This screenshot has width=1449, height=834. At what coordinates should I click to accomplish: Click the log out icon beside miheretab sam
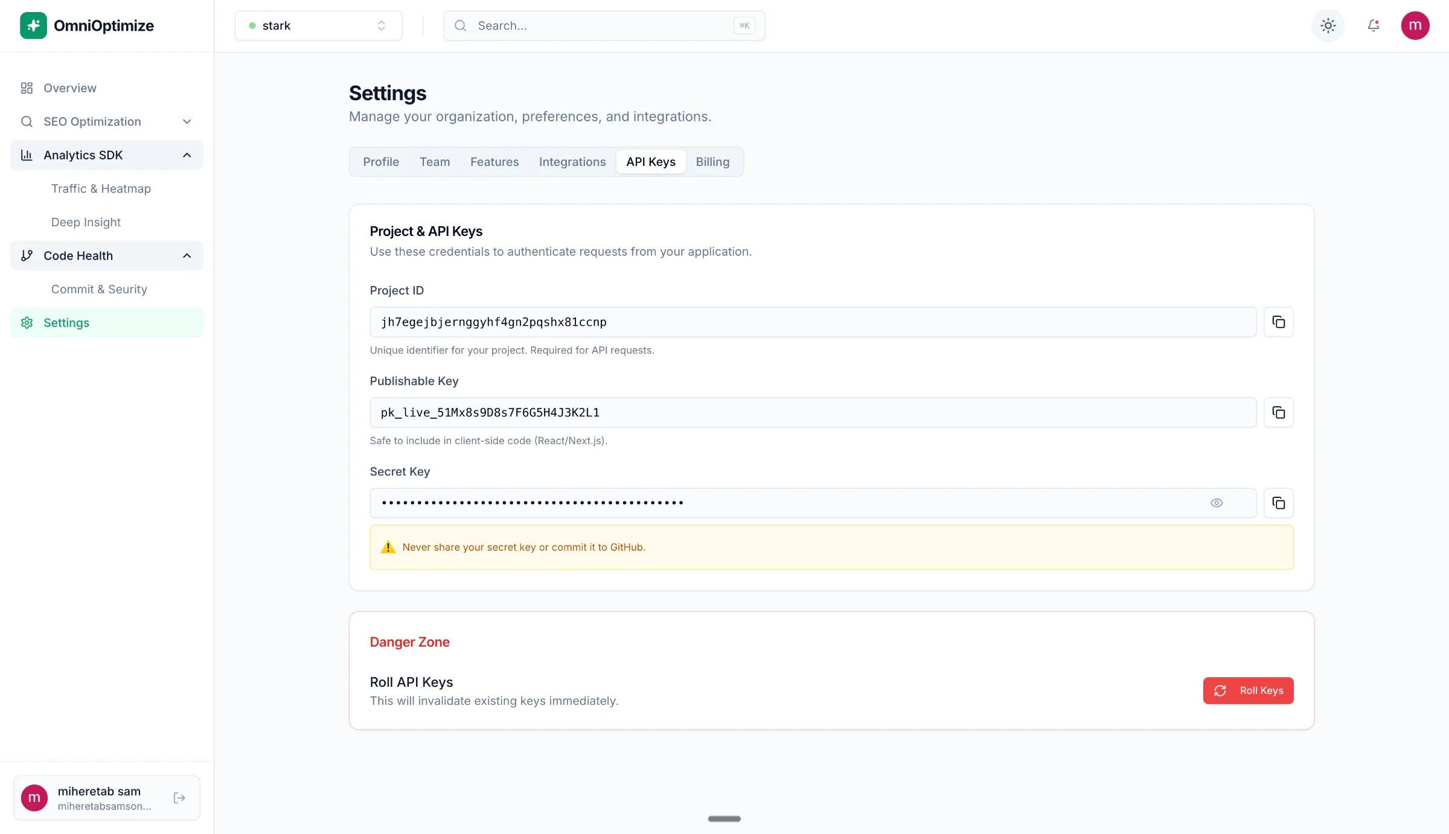click(x=179, y=798)
